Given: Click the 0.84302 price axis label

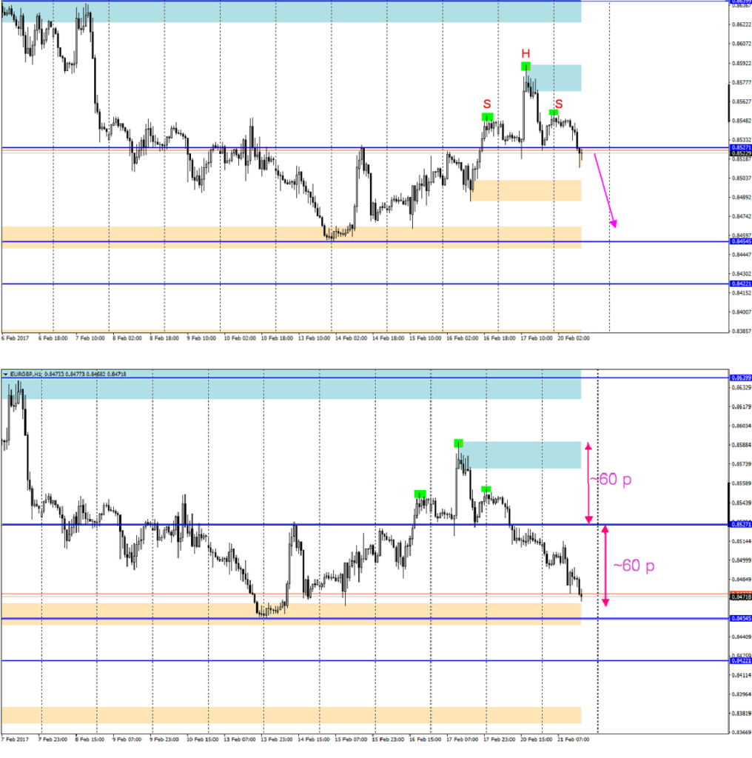Looking at the screenshot, I should pos(742,274).
